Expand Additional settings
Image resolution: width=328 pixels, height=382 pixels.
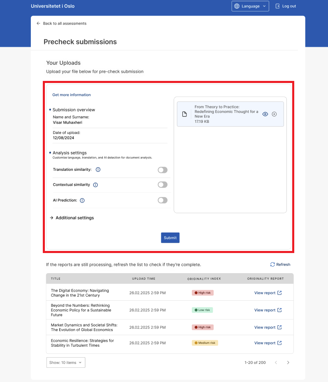click(x=72, y=218)
